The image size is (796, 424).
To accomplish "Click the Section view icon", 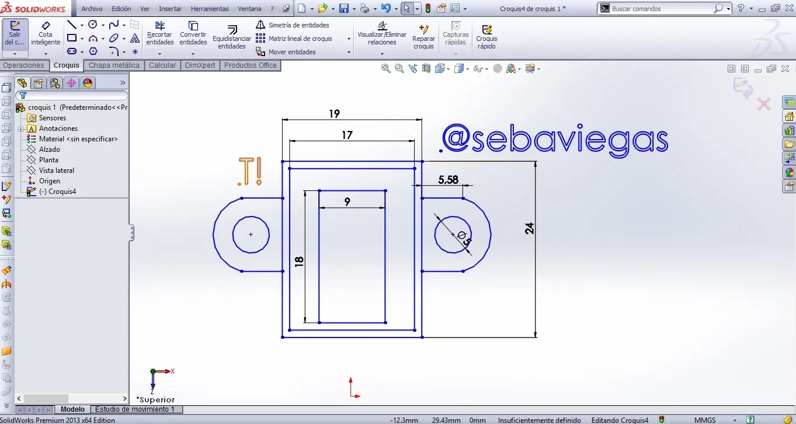I will [x=426, y=68].
